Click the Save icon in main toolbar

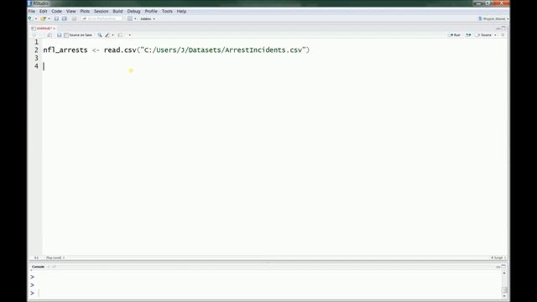[56, 18]
